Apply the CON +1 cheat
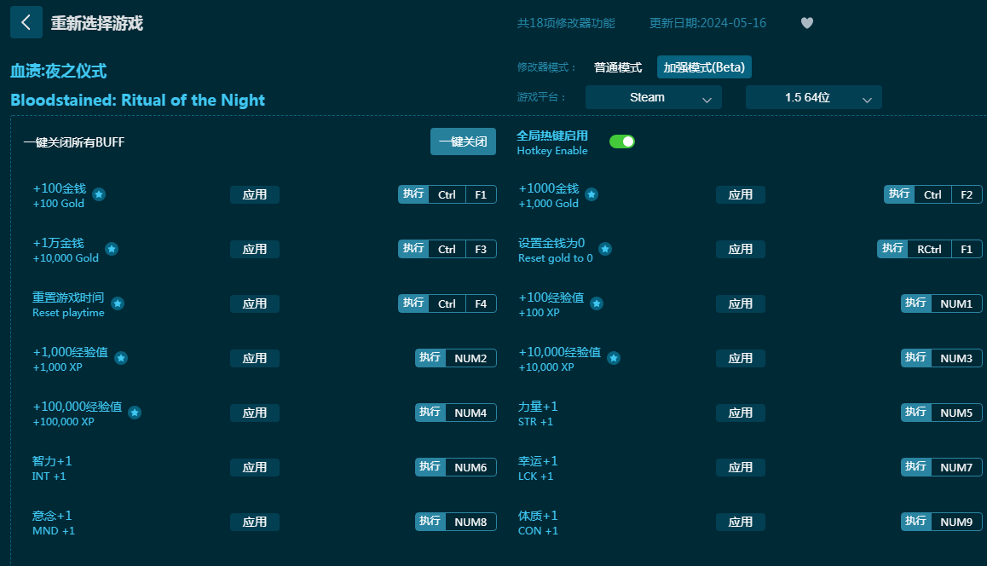Image resolution: width=987 pixels, height=566 pixels. click(x=740, y=522)
